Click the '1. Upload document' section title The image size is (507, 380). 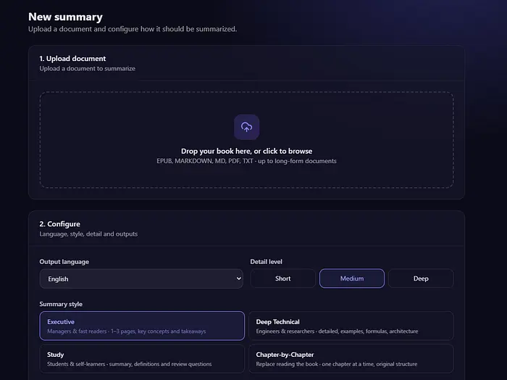(72, 59)
